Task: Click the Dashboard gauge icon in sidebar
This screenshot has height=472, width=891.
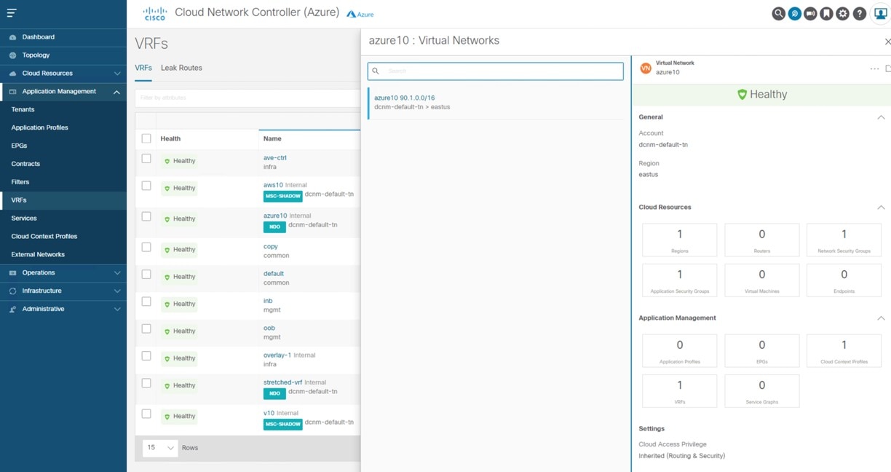Action: 13,37
